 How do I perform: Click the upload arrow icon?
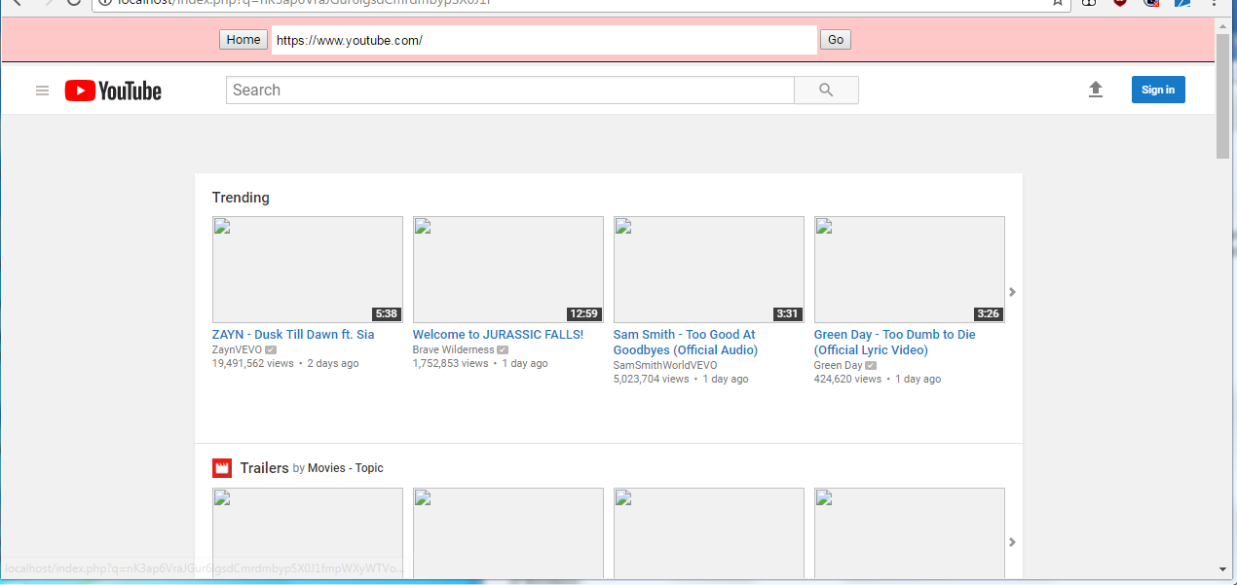coord(1096,90)
